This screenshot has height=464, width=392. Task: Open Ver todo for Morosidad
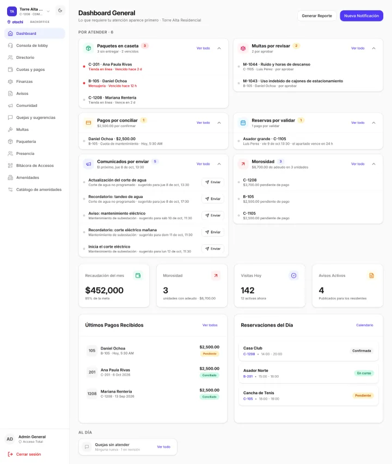coord(358,164)
